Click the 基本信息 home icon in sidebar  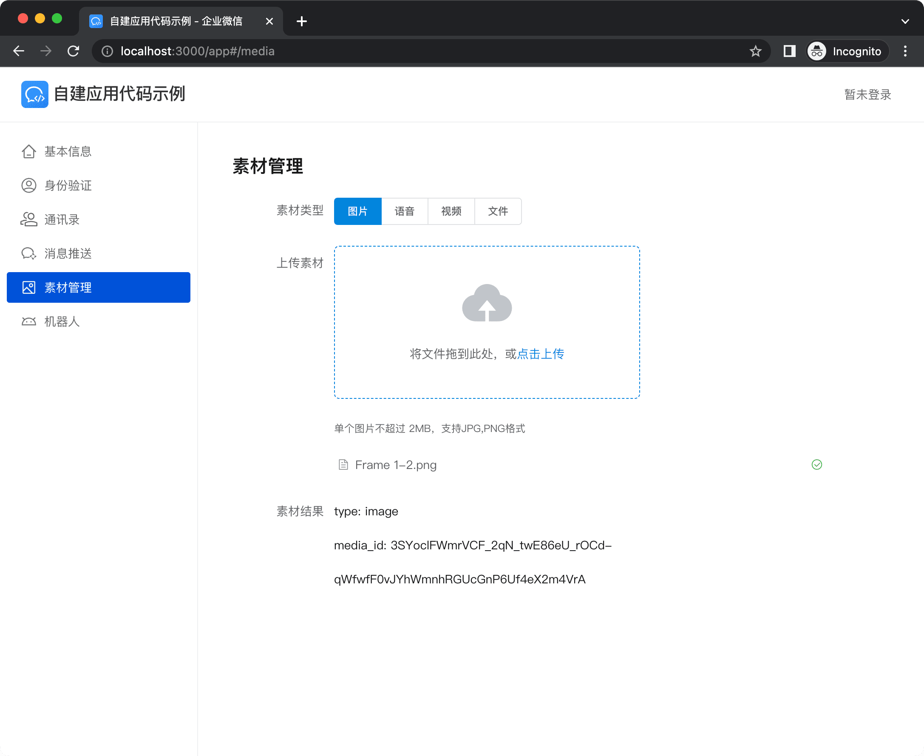pos(29,151)
